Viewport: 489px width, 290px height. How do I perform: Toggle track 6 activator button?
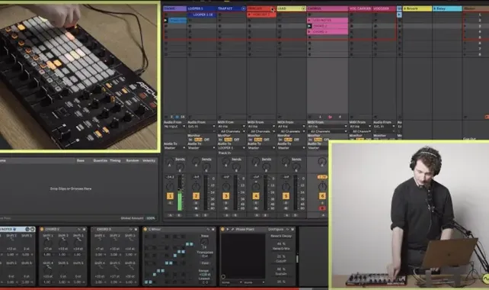point(322,196)
